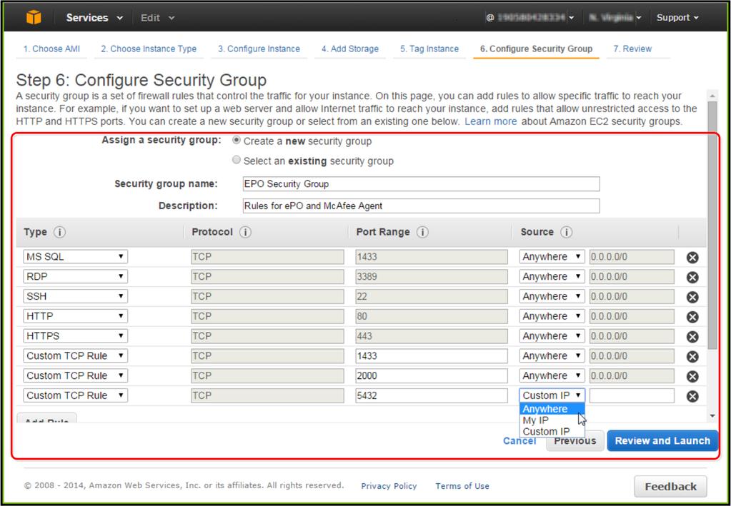
Task: Select Create a new security group
Action: tap(237, 140)
